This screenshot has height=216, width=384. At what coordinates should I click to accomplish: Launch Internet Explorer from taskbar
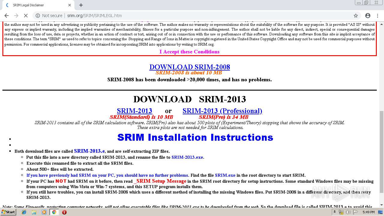(x=24, y=212)
